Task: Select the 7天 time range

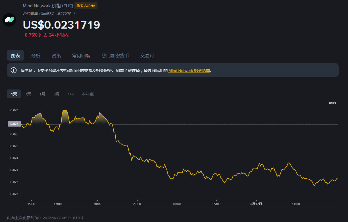Action: point(28,94)
